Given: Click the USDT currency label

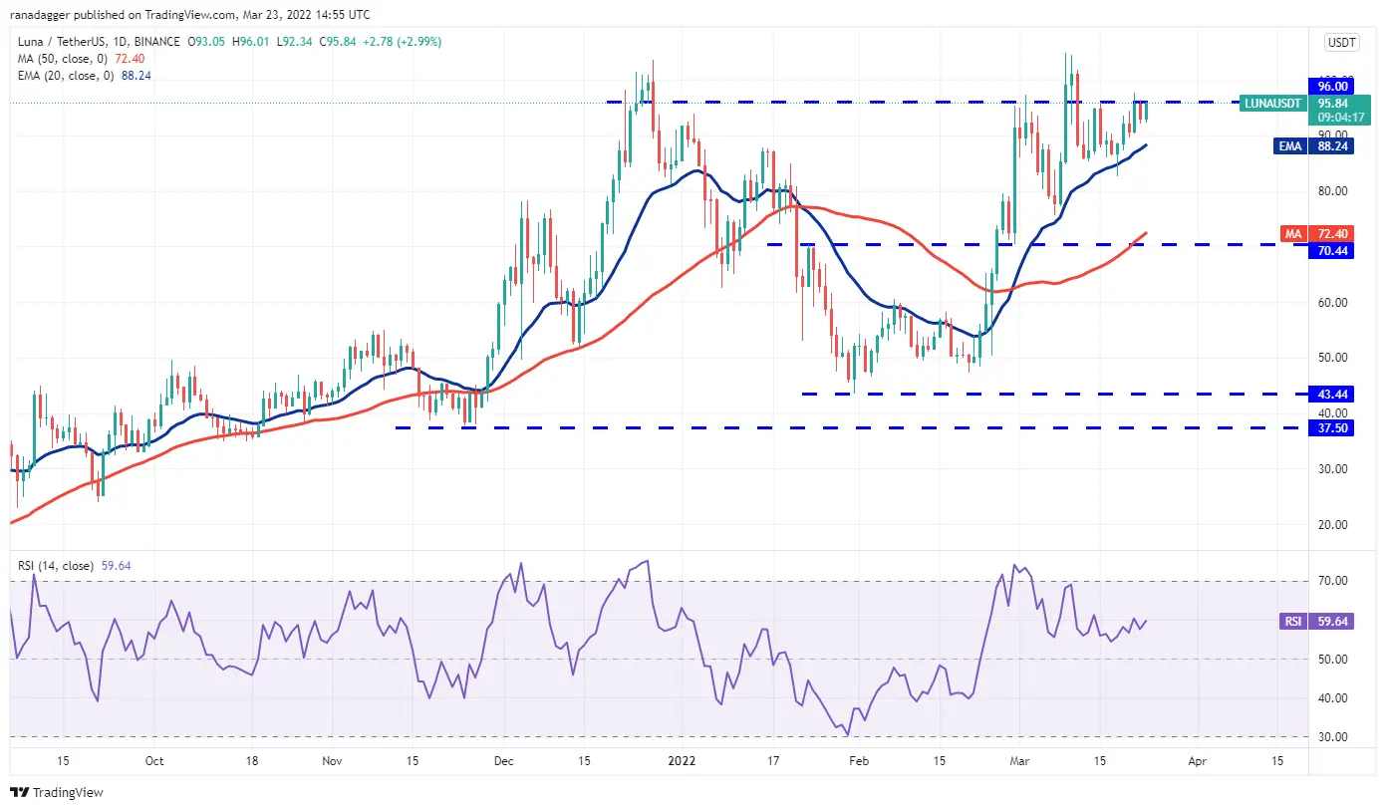Looking at the screenshot, I should point(1338,43).
